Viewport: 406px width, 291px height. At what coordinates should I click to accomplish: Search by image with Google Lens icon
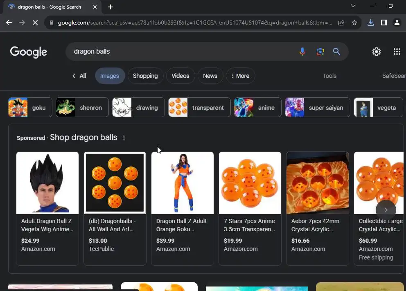320,52
